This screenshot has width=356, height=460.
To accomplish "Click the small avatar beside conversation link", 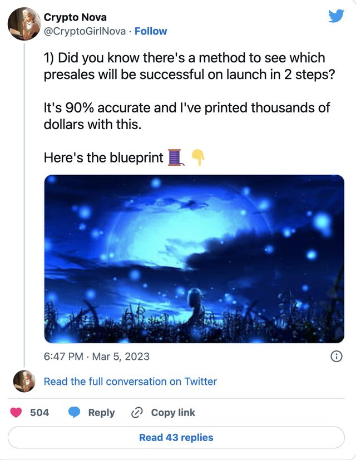I will [x=24, y=381].
